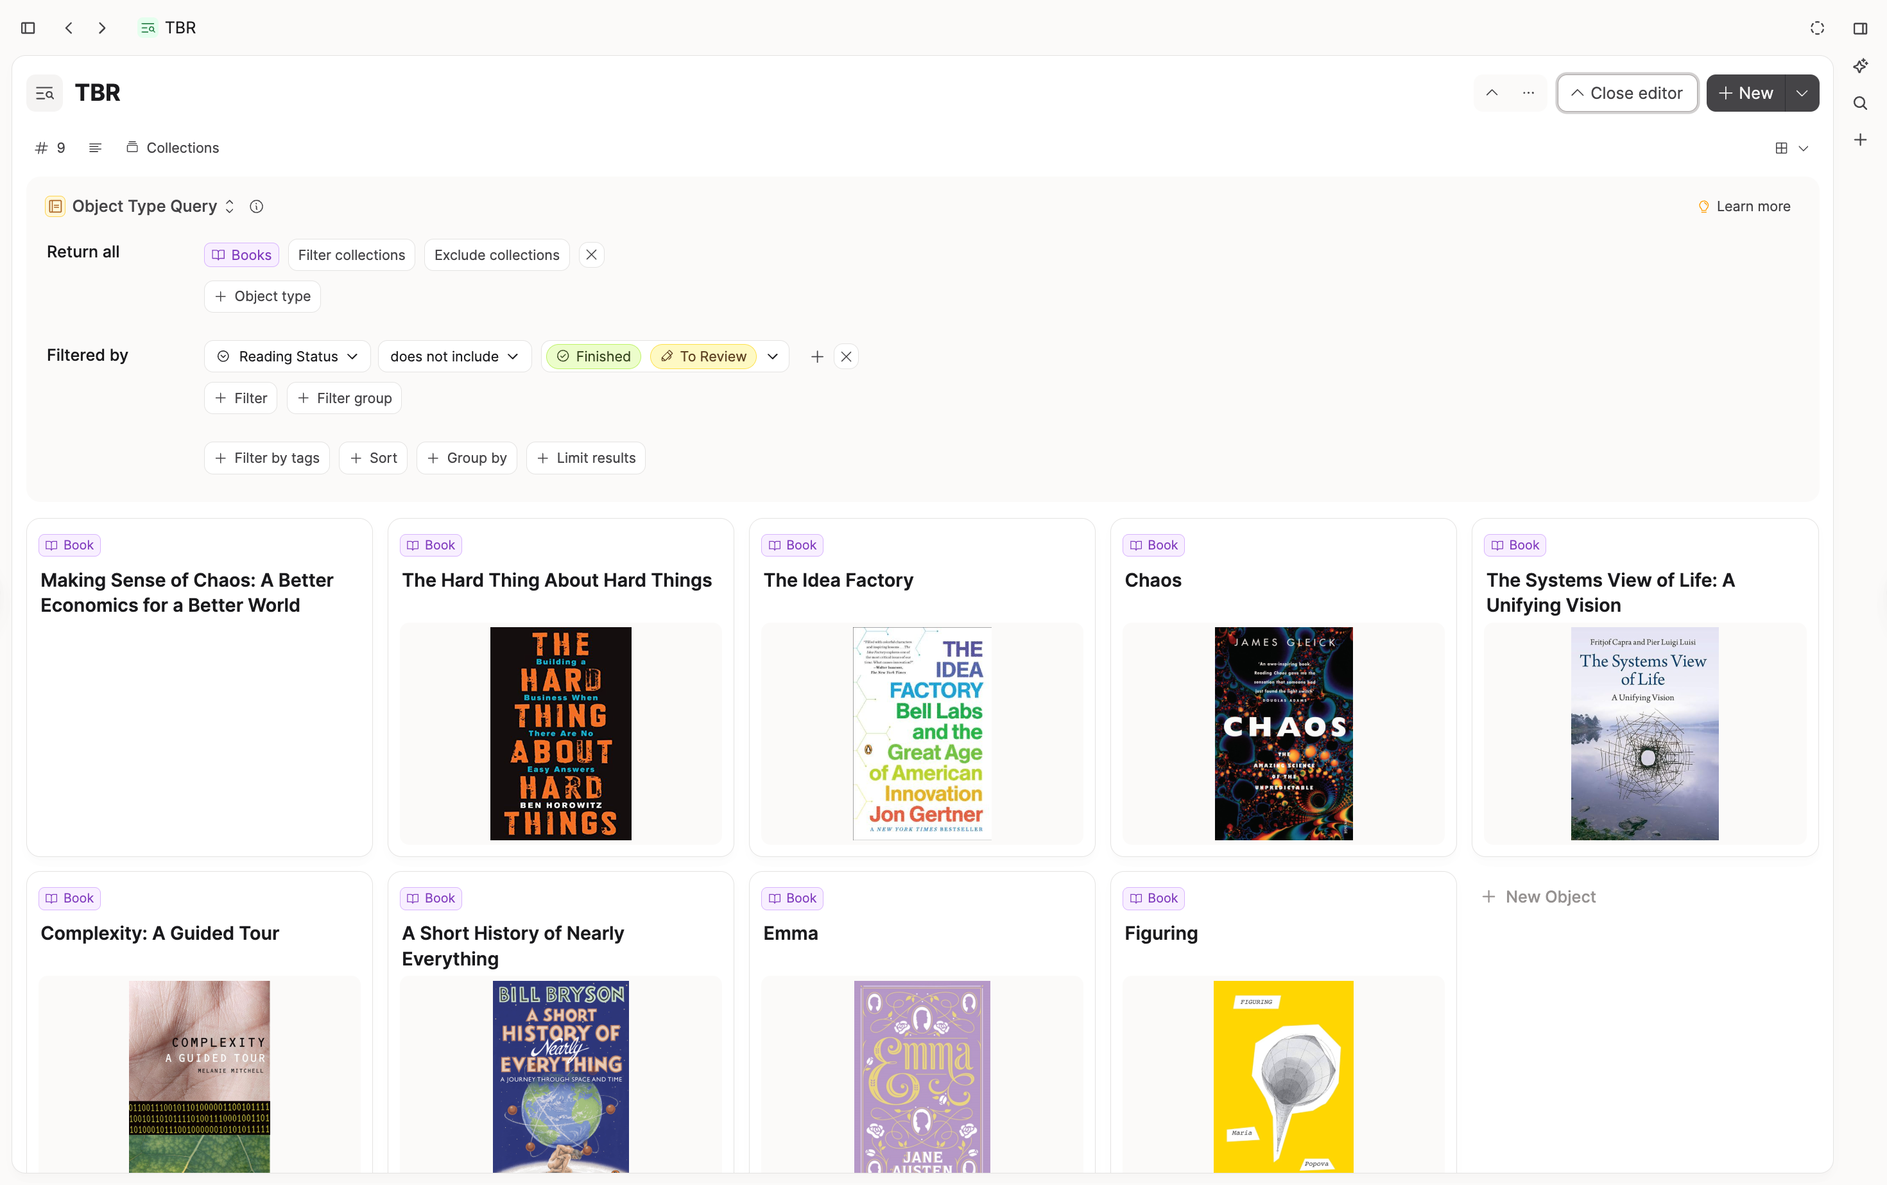The image size is (1887, 1185).
Task: Add condition with plus next to filter
Action: pyautogui.click(x=816, y=357)
